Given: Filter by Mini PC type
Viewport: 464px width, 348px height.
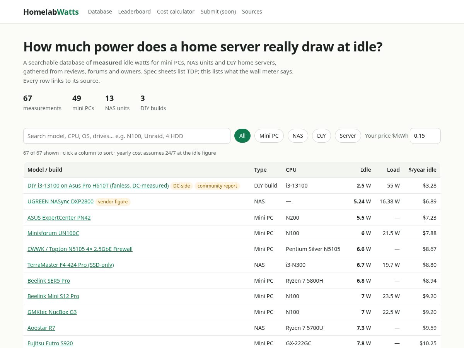Looking at the screenshot, I should click(x=269, y=136).
